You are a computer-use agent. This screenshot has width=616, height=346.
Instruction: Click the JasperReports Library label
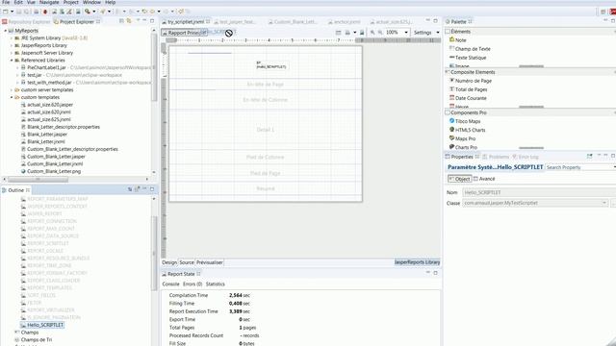pyautogui.click(x=417, y=262)
